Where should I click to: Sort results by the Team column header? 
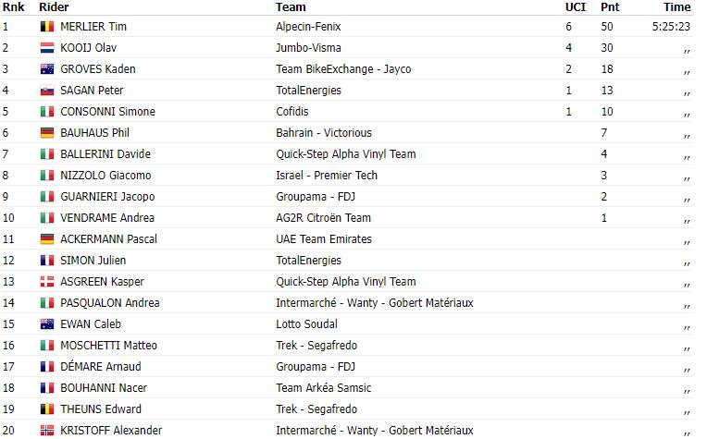pos(291,7)
